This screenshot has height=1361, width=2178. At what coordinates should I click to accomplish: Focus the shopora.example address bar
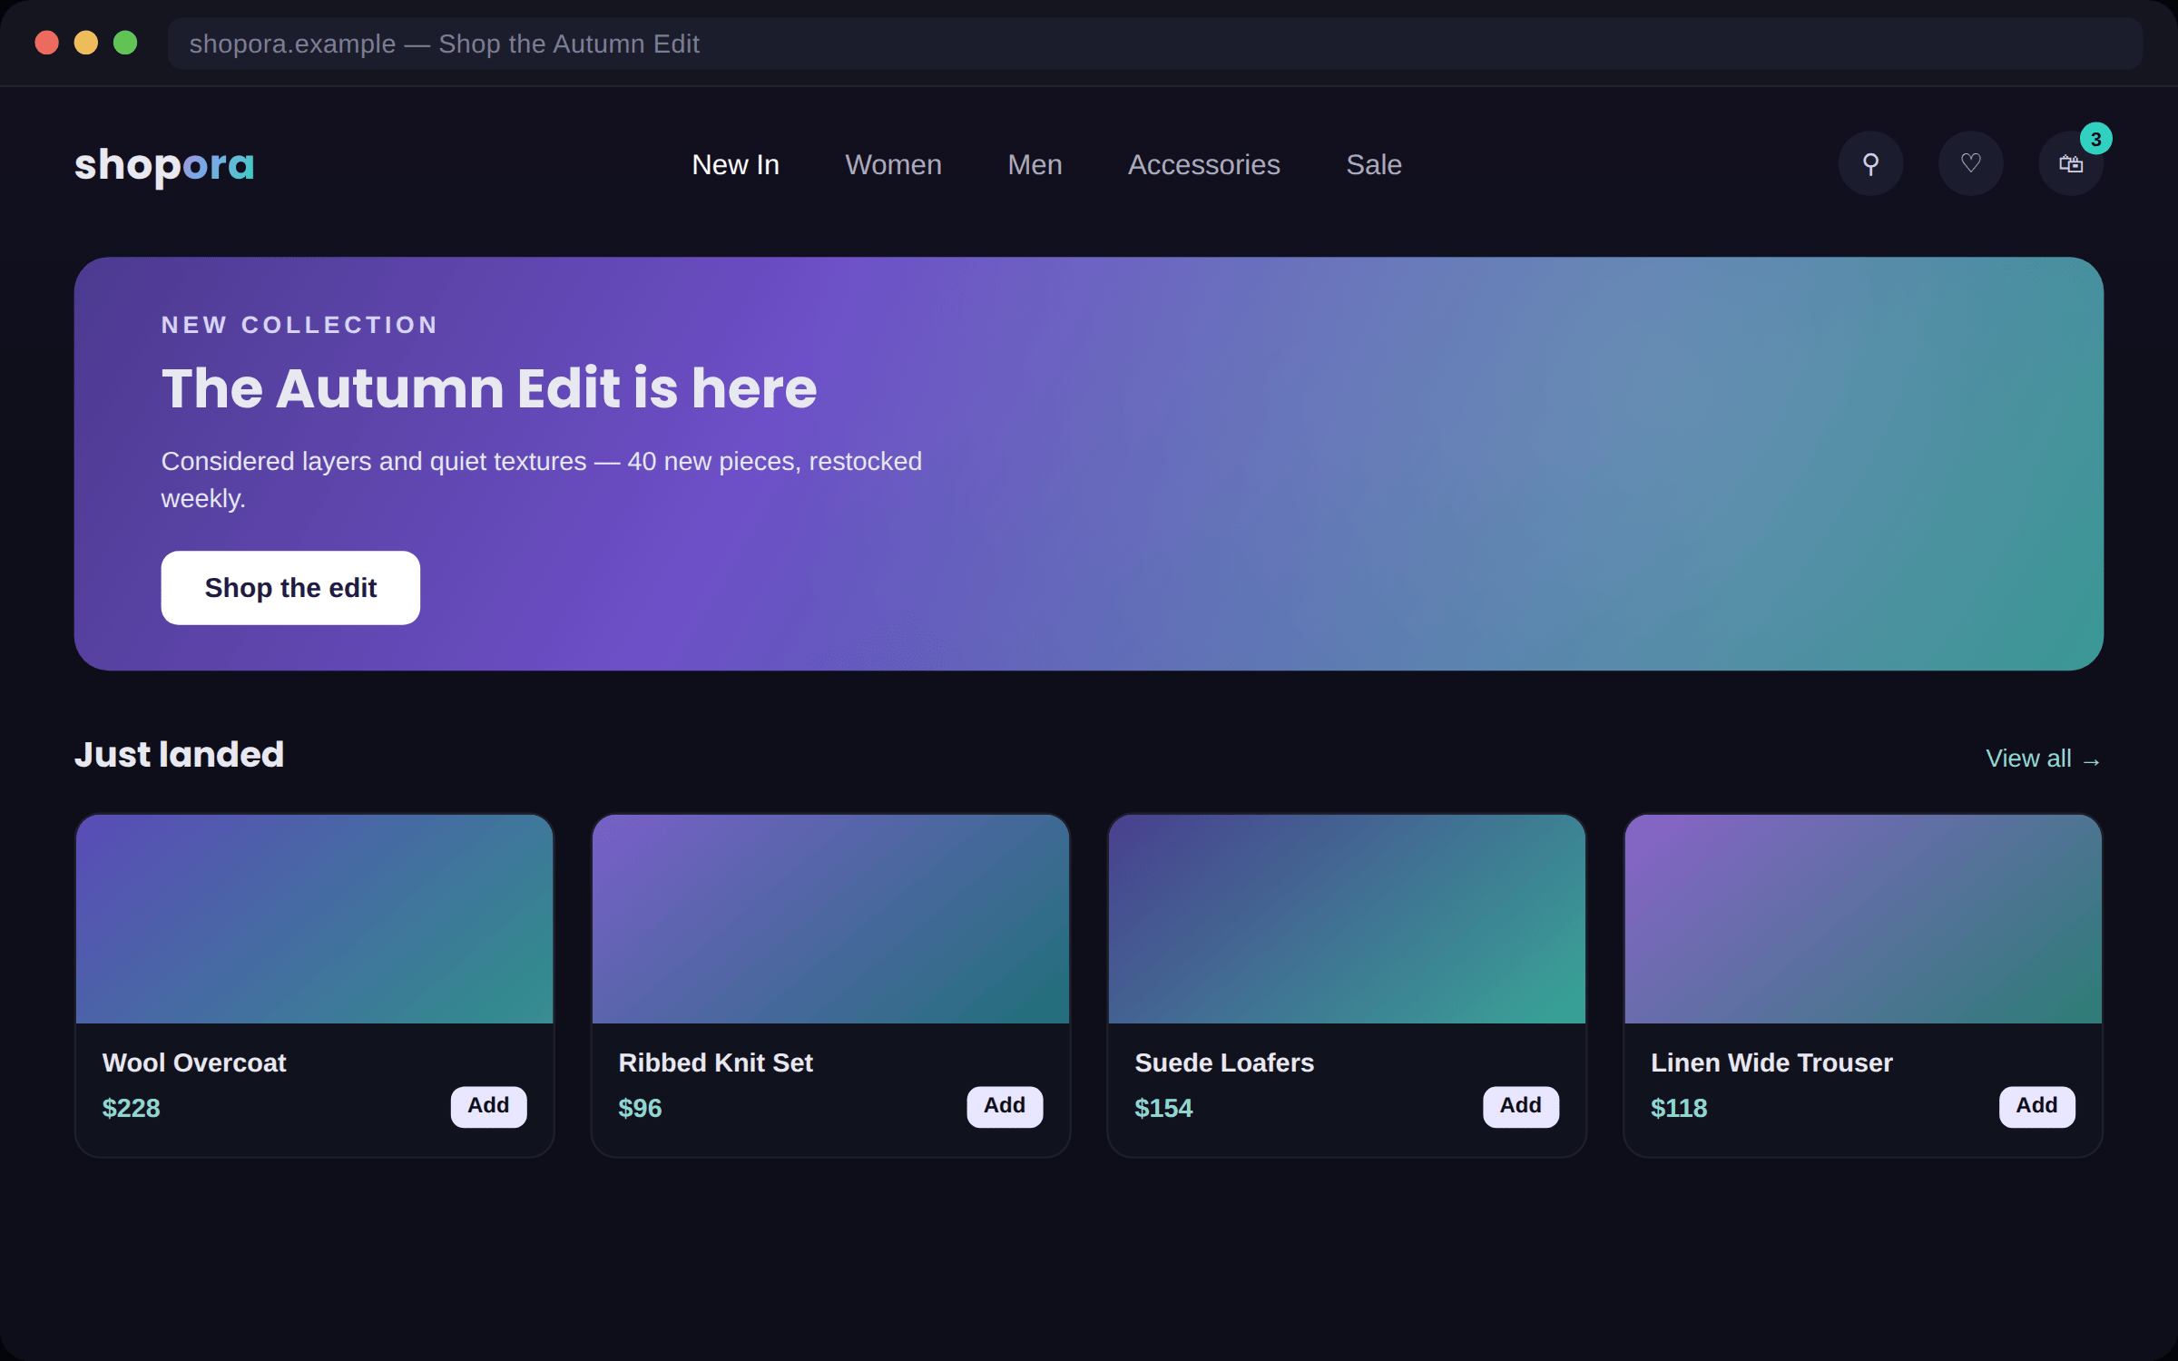pos(1155,44)
